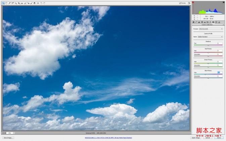Screen dimensions: 226x141
Task: Open the Camera Calibration panel flyout menu
Action: (x=223, y=25)
